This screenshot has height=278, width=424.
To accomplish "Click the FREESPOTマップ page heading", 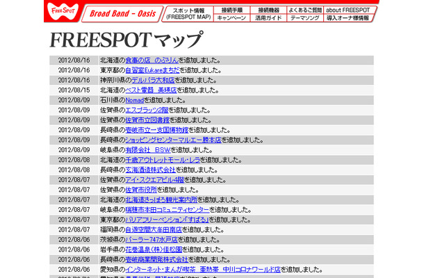I will [x=126, y=40].
